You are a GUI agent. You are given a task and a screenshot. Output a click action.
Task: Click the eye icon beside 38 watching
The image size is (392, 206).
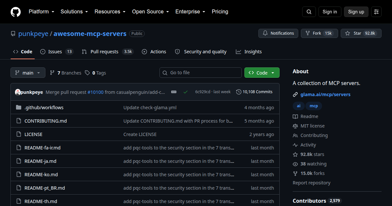(x=295, y=164)
